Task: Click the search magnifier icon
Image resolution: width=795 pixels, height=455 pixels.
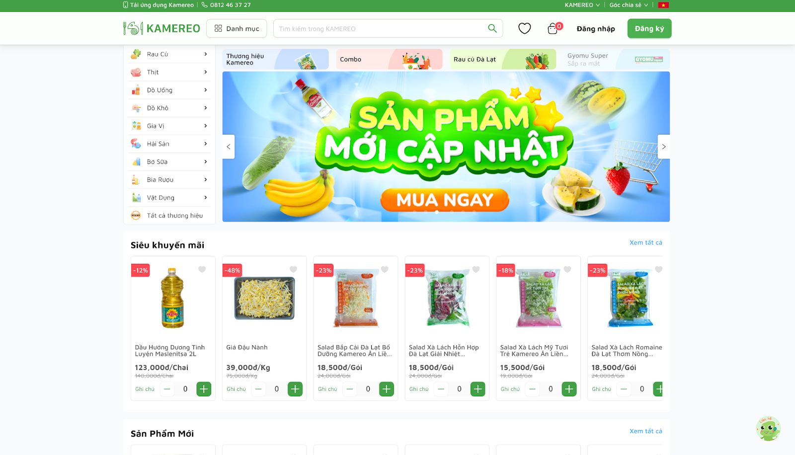Action: point(492,28)
